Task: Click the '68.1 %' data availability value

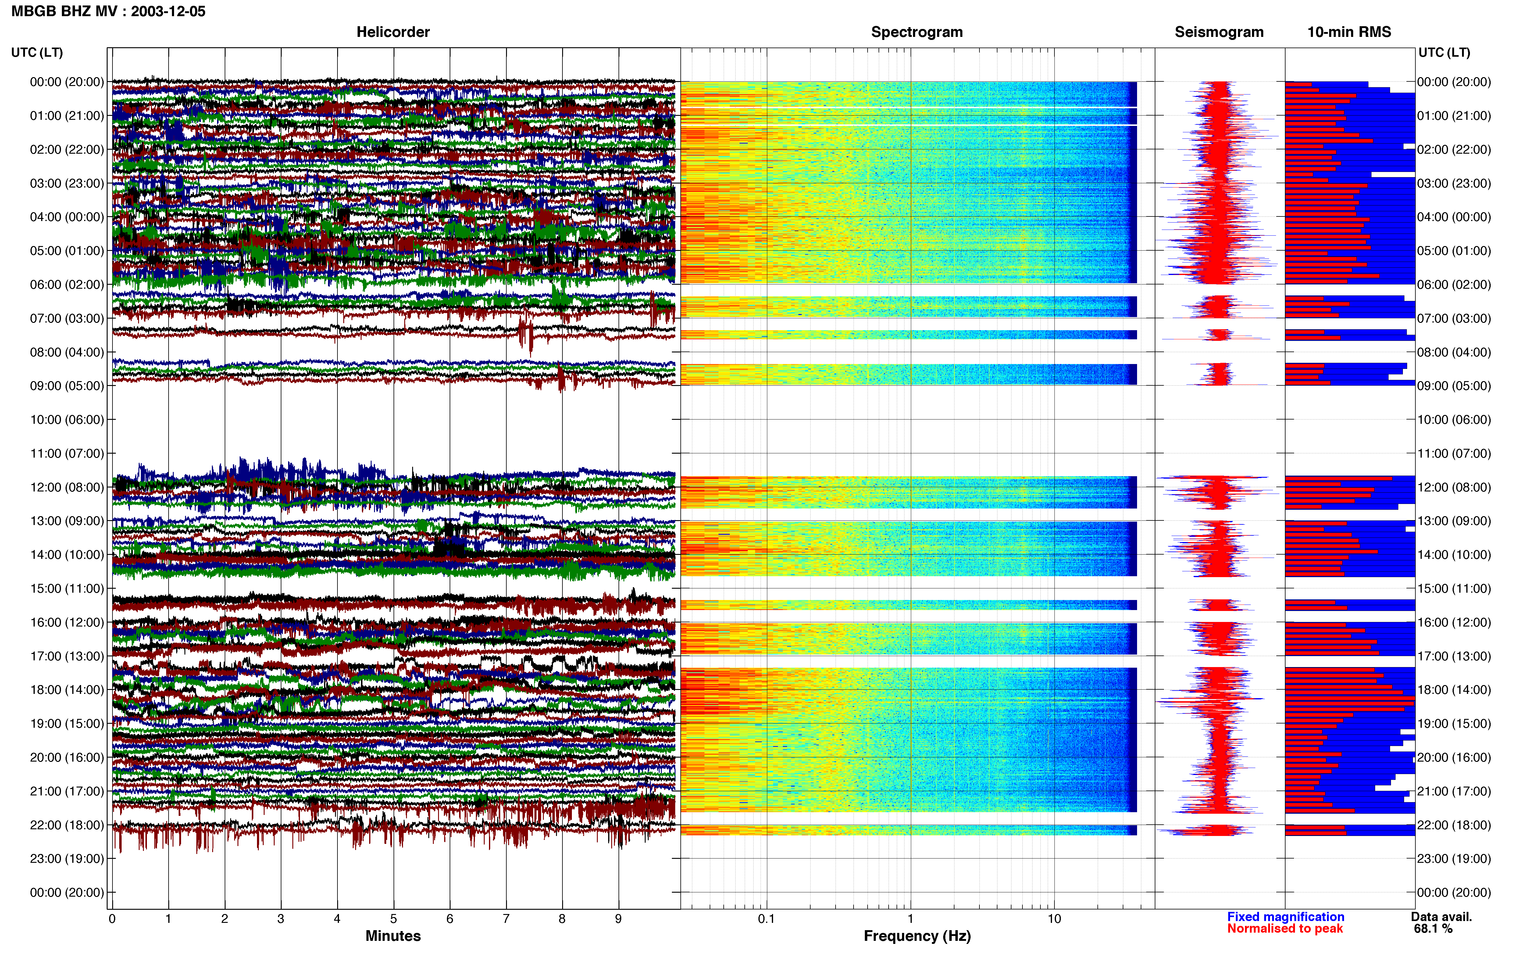Action: pos(1433,929)
